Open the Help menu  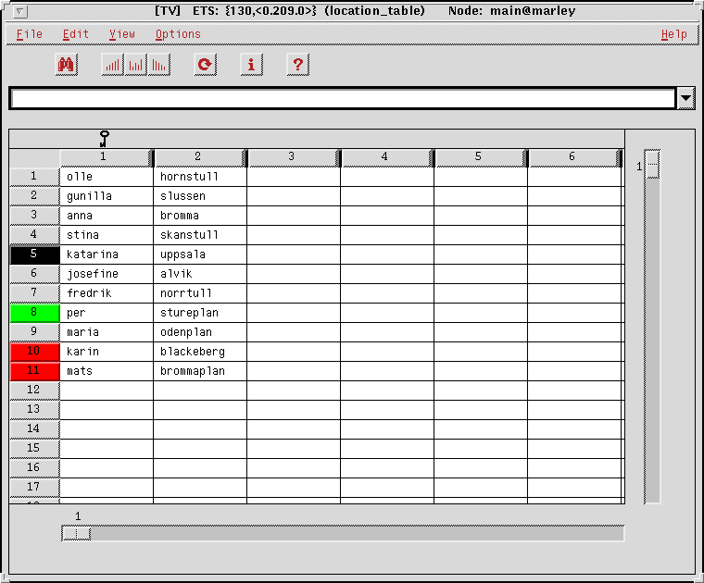pyautogui.click(x=674, y=34)
